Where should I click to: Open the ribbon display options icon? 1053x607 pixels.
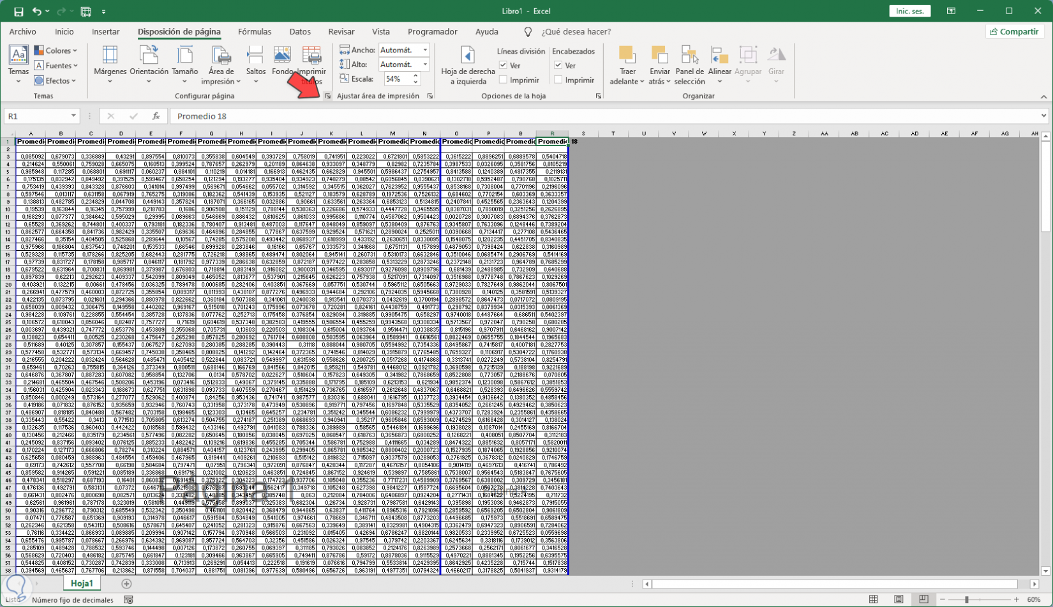pyautogui.click(x=952, y=11)
